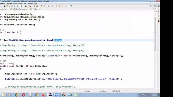Click the 'TC01_EMPExport4.xlsx' file path string
Viewport: 173px width, 97px height.
point(92,79)
